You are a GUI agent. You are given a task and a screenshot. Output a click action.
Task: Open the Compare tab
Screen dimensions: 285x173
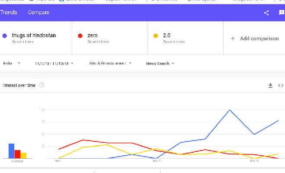pyautogui.click(x=38, y=13)
